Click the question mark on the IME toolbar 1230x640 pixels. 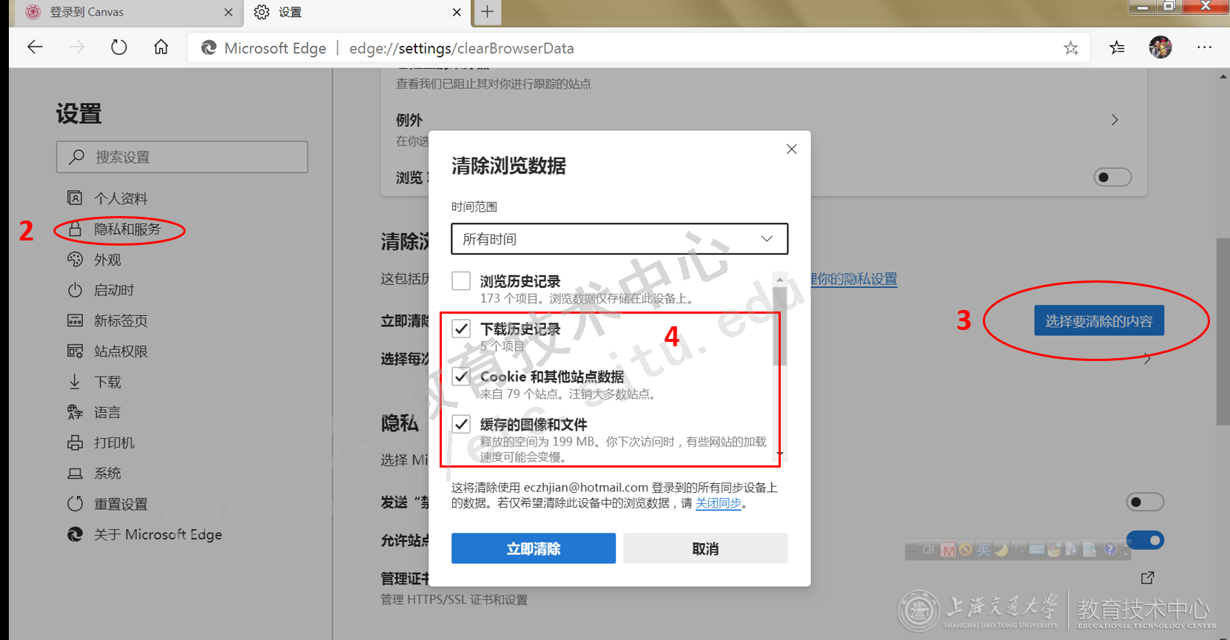pos(1109,549)
